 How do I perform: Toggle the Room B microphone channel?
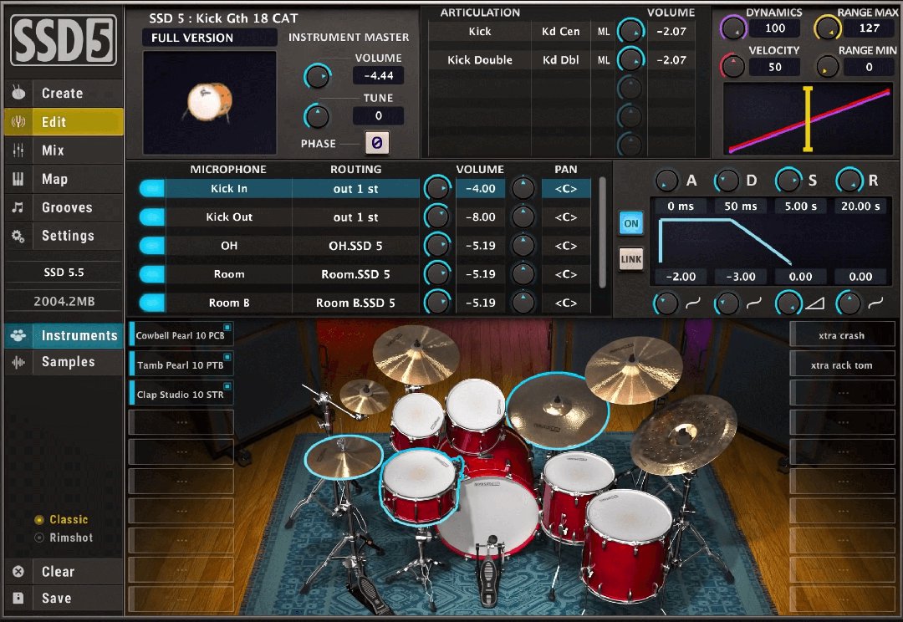coord(150,302)
